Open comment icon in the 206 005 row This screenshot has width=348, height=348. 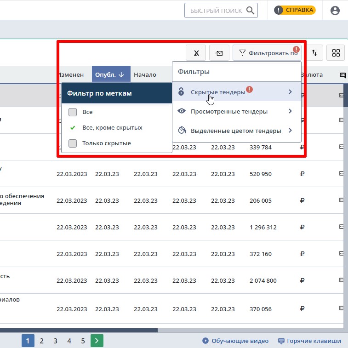coord(342,200)
